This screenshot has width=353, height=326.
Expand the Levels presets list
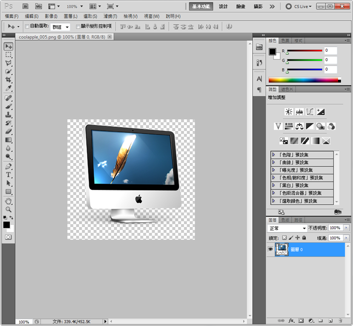pyautogui.click(x=274, y=155)
